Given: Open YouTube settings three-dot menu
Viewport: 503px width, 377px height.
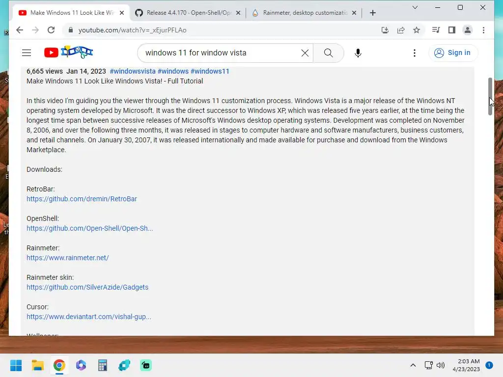Looking at the screenshot, I should point(415,53).
